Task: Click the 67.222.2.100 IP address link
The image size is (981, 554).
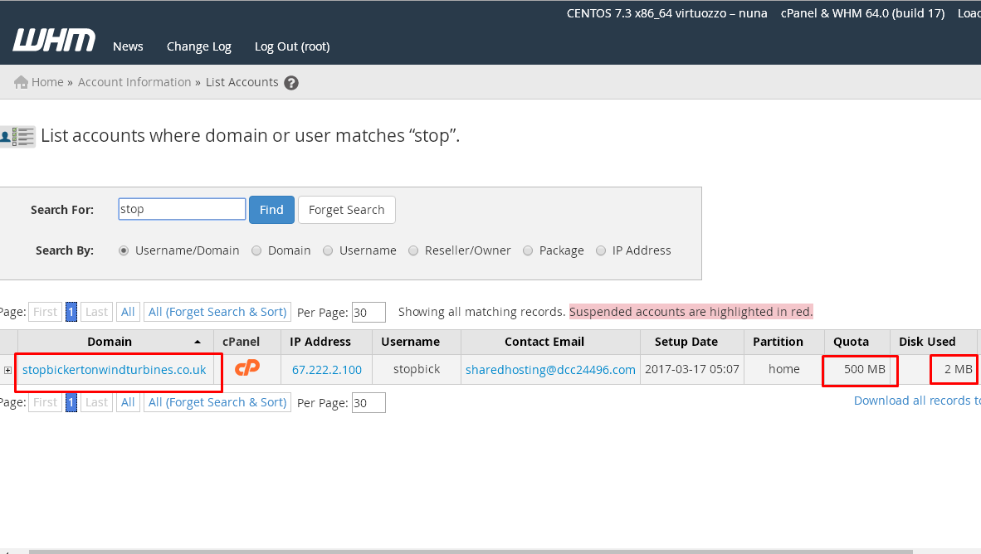Action: pos(326,370)
